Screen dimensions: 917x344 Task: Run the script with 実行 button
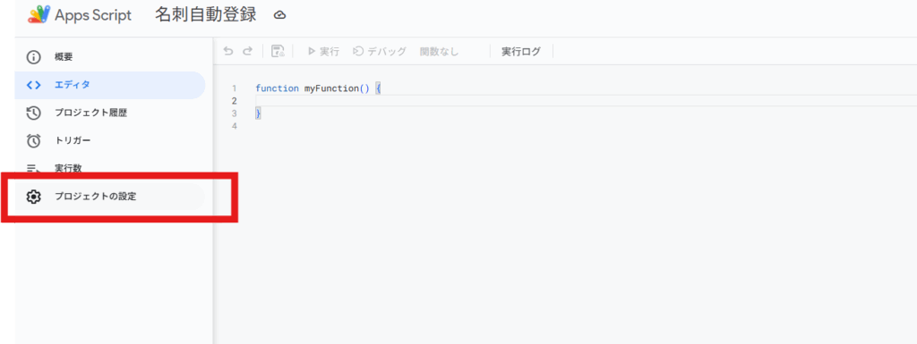click(323, 51)
